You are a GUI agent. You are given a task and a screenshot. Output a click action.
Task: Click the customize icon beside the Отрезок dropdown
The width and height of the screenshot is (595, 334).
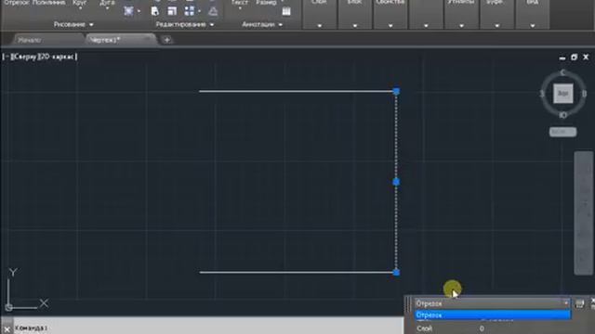579,303
